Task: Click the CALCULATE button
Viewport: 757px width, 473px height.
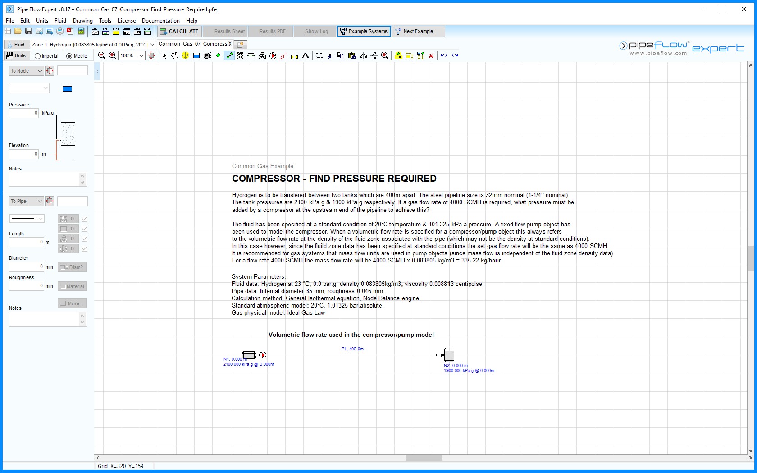Action: tap(178, 31)
